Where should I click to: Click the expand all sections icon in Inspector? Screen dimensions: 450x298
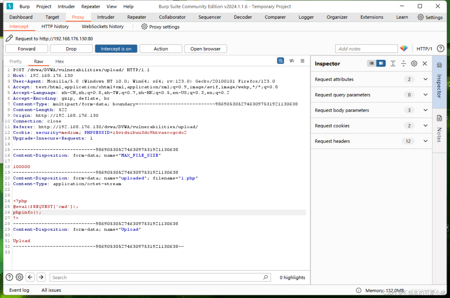pyautogui.click(x=393, y=63)
